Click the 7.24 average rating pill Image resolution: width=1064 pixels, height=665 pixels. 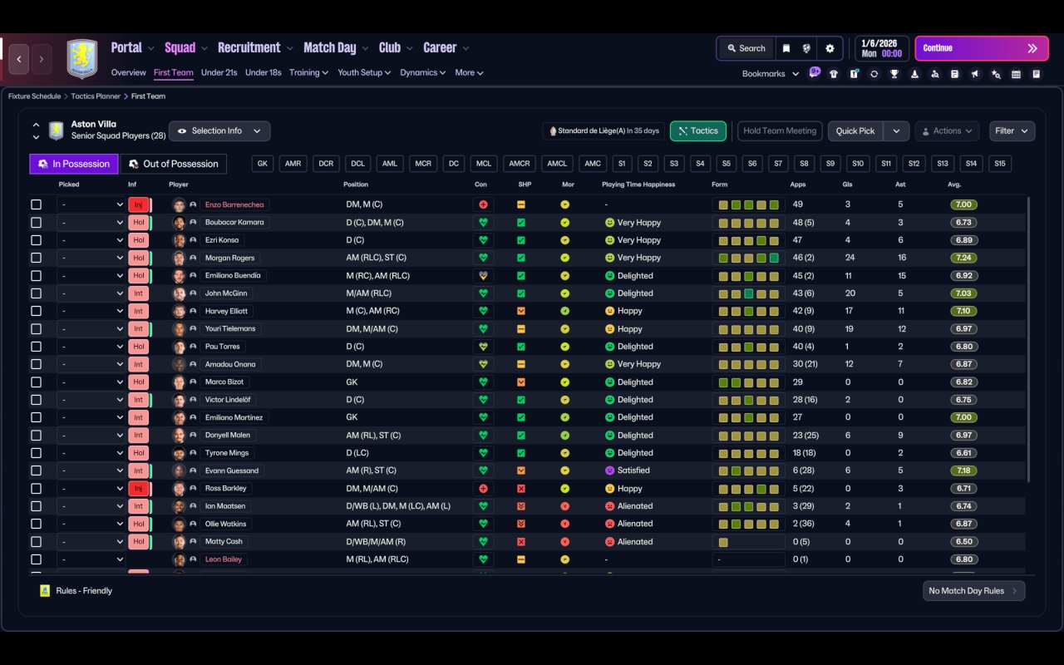click(963, 258)
